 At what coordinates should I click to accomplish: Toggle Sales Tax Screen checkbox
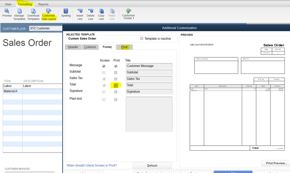(x=104, y=79)
